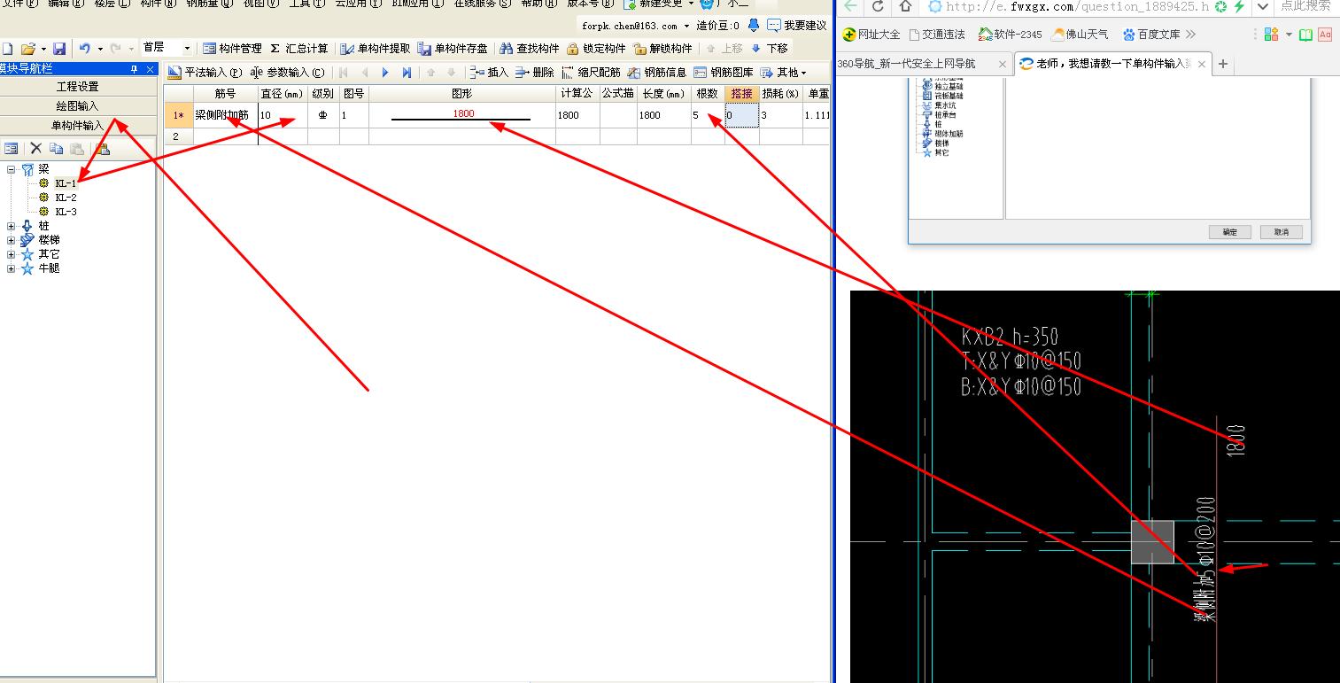Click the browser address bar URL
1340x683 pixels.
[1077, 6]
